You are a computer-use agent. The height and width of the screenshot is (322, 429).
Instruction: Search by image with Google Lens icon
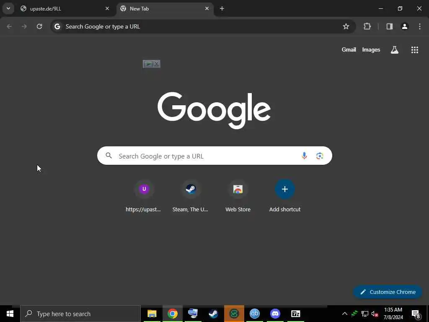(x=320, y=156)
